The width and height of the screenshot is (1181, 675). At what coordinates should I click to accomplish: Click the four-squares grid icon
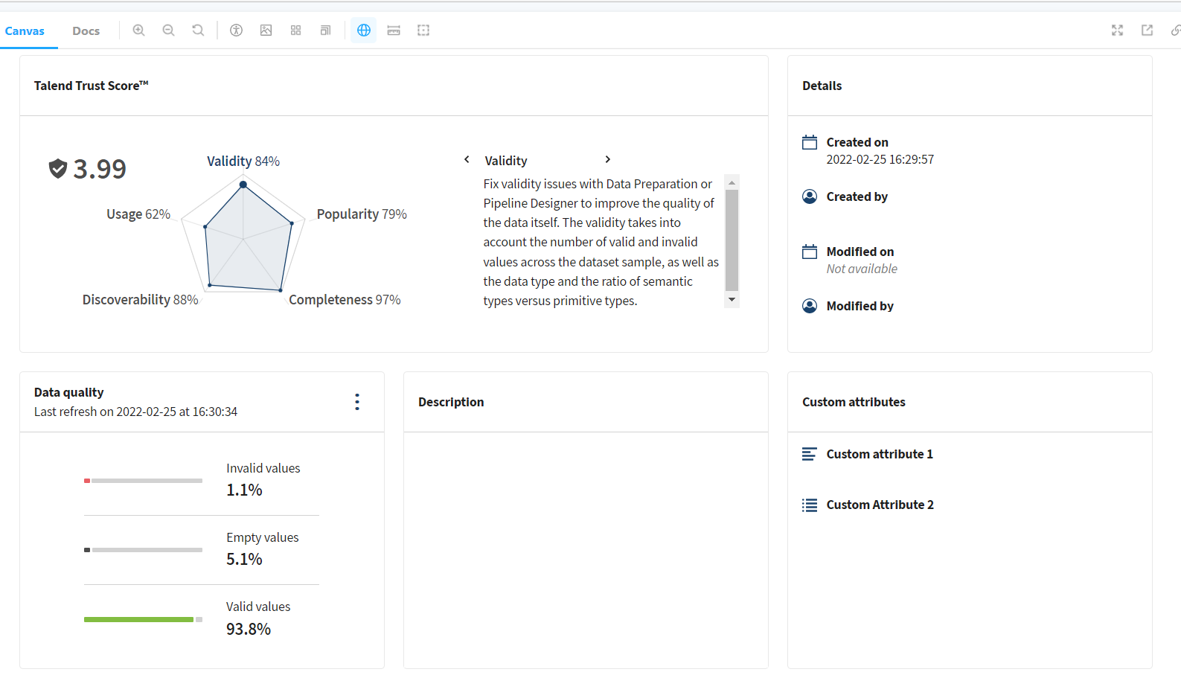pos(295,31)
